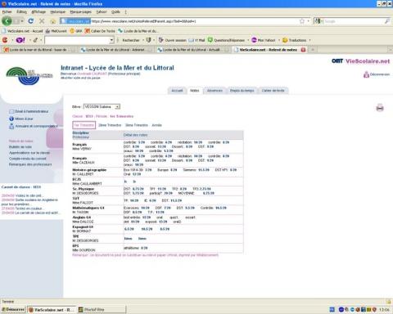The image size is (393, 314).
Task: Open the Marque-pages menu
Action: tap(80, 12)
